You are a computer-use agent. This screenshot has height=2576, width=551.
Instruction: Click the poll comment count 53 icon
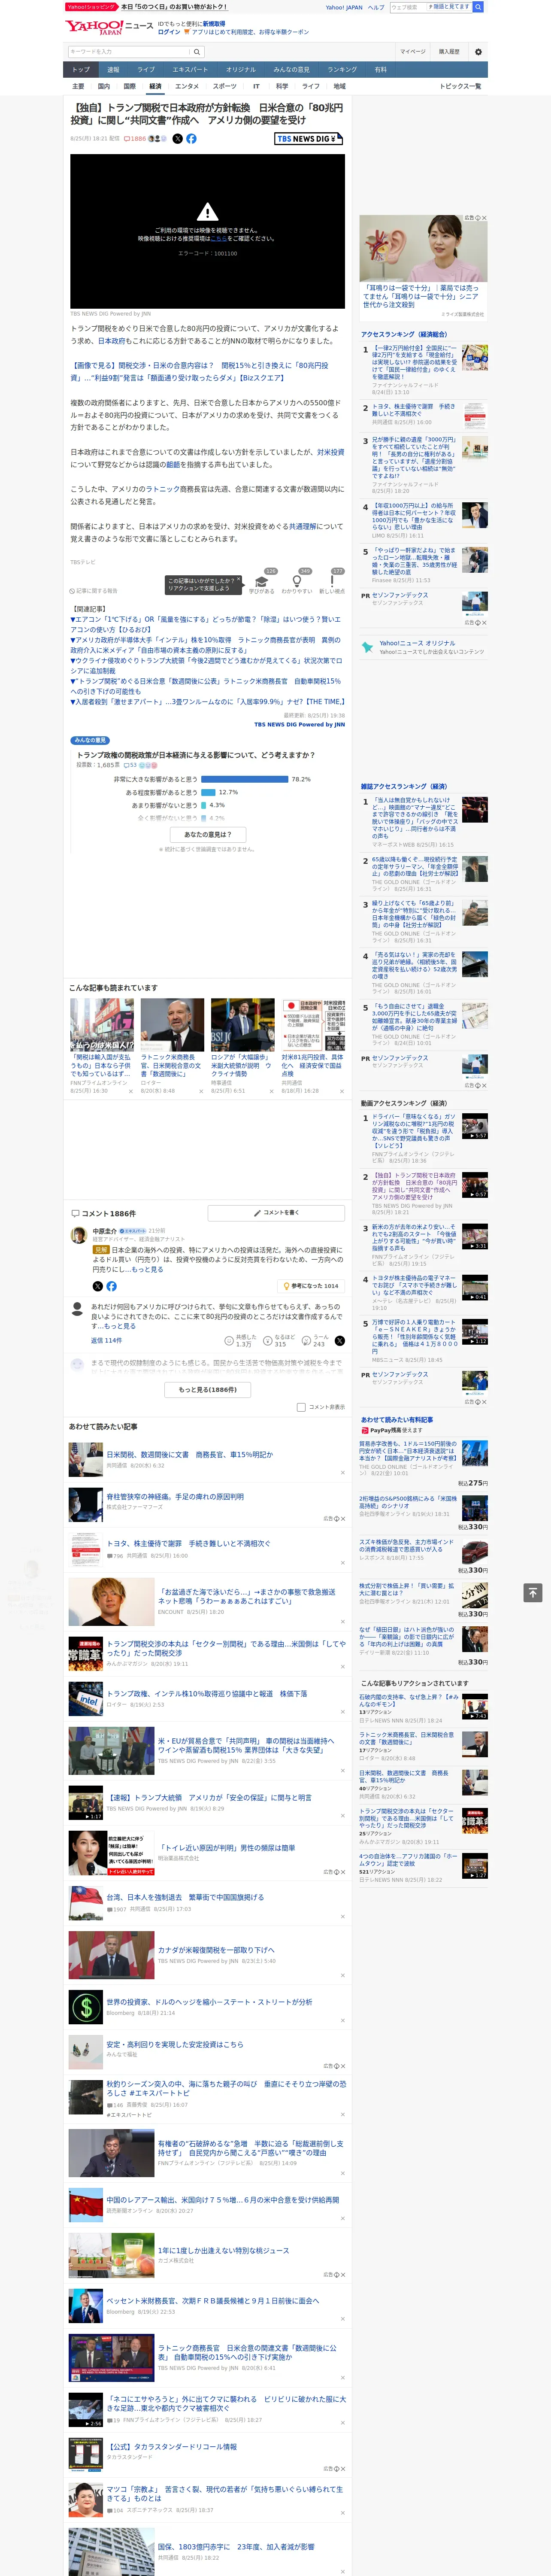[130, 765]
